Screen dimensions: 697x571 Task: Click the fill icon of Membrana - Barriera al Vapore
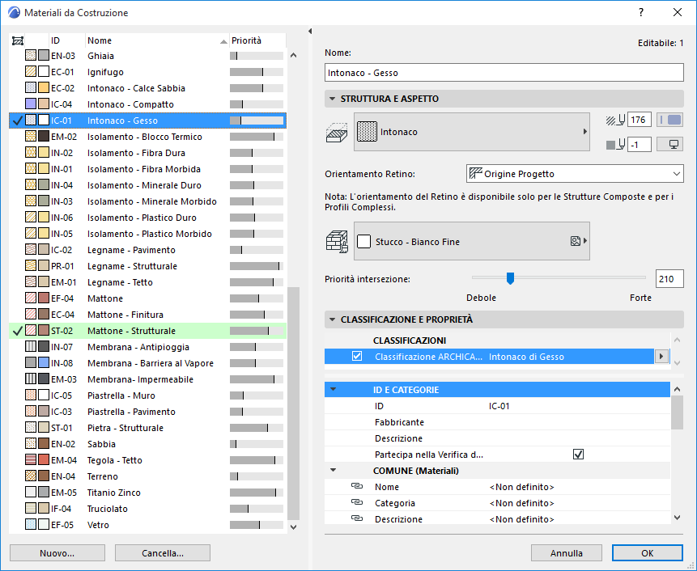click(x=31, y=363)
